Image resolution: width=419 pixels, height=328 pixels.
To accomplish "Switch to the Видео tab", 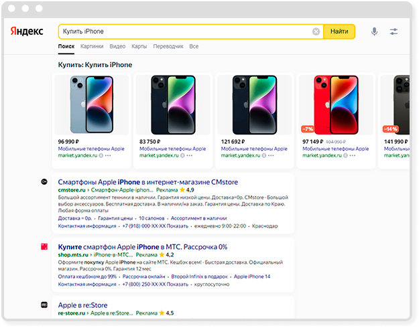I will click(117, 47).
